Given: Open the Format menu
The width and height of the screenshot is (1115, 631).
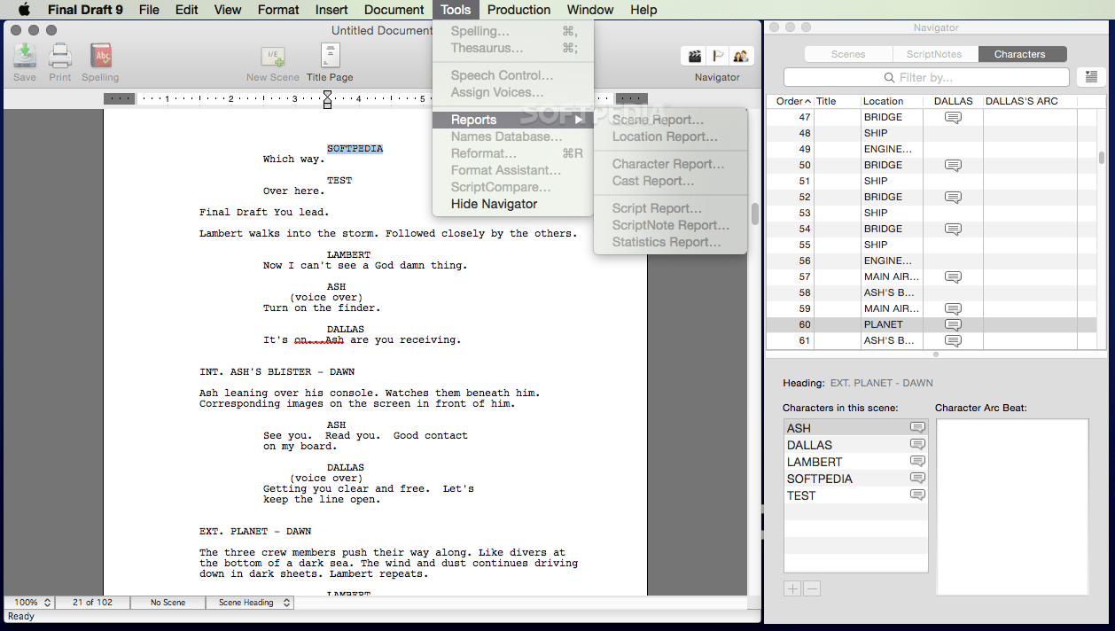Looking at the screenshot, I should coord(278,10).
